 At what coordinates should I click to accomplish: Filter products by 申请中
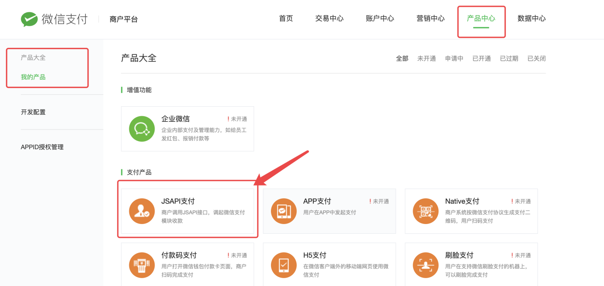(x=454, y=58)
